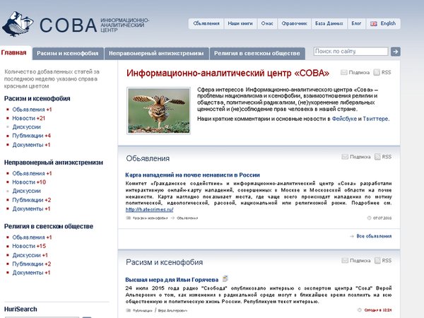Open the Главная tab

pyautogui.click(x=14, y=53)
